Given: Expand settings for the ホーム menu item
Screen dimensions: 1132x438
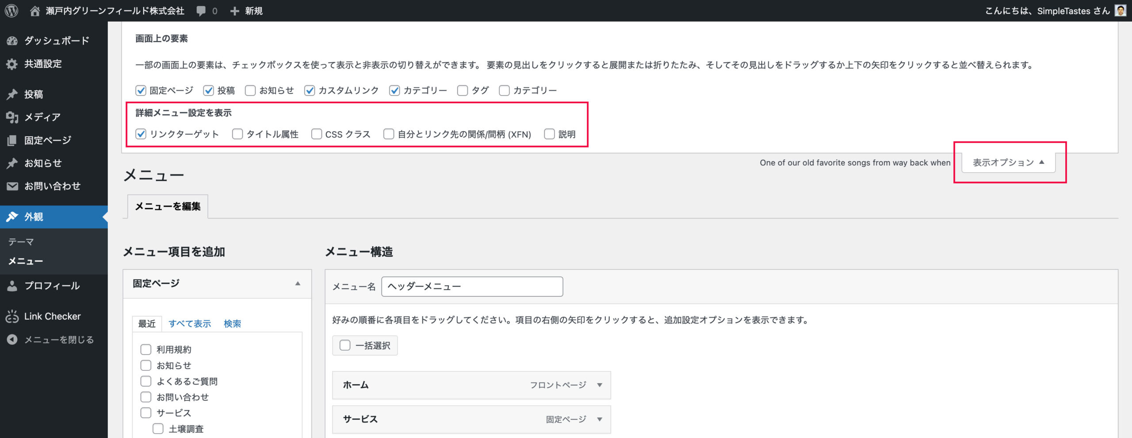Looking at the screenshot, I should click(600, 385).
